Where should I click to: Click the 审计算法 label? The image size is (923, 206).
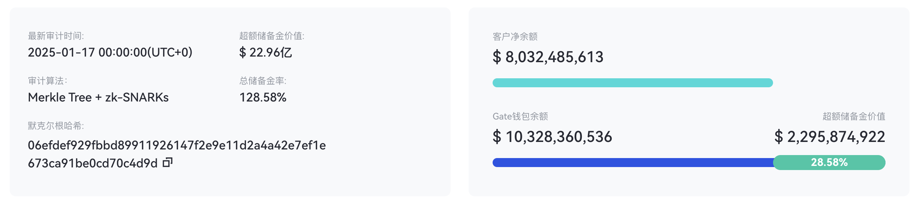coord(48,81)
